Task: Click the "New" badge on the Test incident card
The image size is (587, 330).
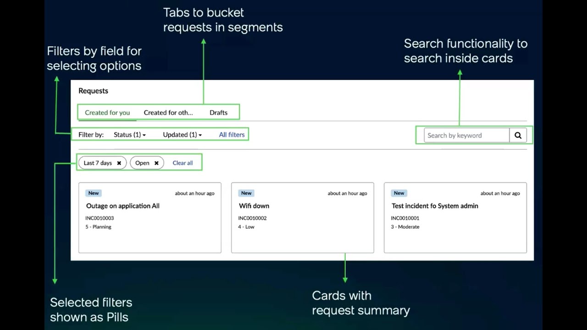Action: pyautogui.click(x=399, y=193)
